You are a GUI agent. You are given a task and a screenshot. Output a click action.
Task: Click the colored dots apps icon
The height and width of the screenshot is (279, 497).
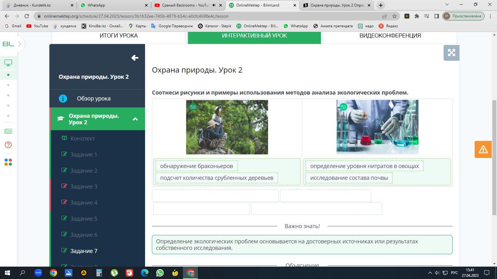(x=8, y=162)
